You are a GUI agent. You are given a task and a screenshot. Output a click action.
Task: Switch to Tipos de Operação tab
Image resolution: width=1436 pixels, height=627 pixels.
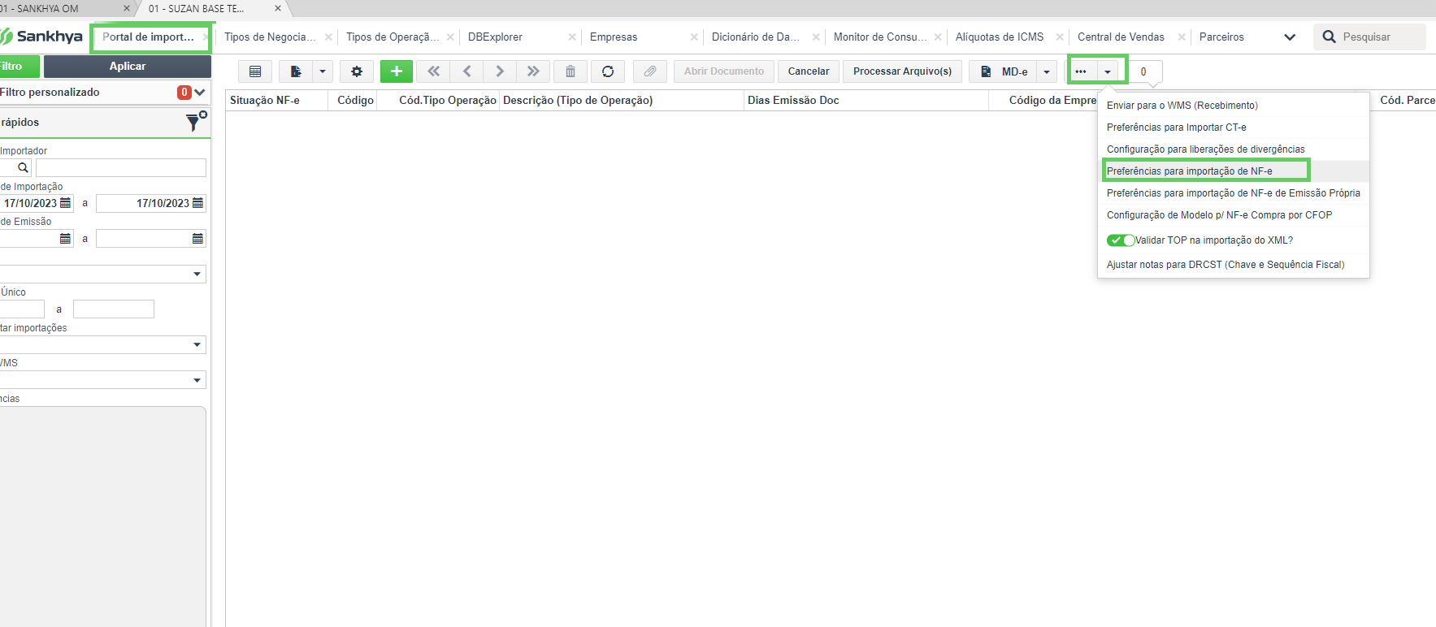coord(393,37)
